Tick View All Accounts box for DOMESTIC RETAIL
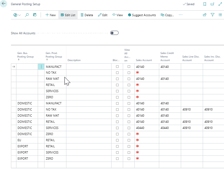Image resolution: width=224 pixels, height=169 pixels. click(x=129, y=122)
